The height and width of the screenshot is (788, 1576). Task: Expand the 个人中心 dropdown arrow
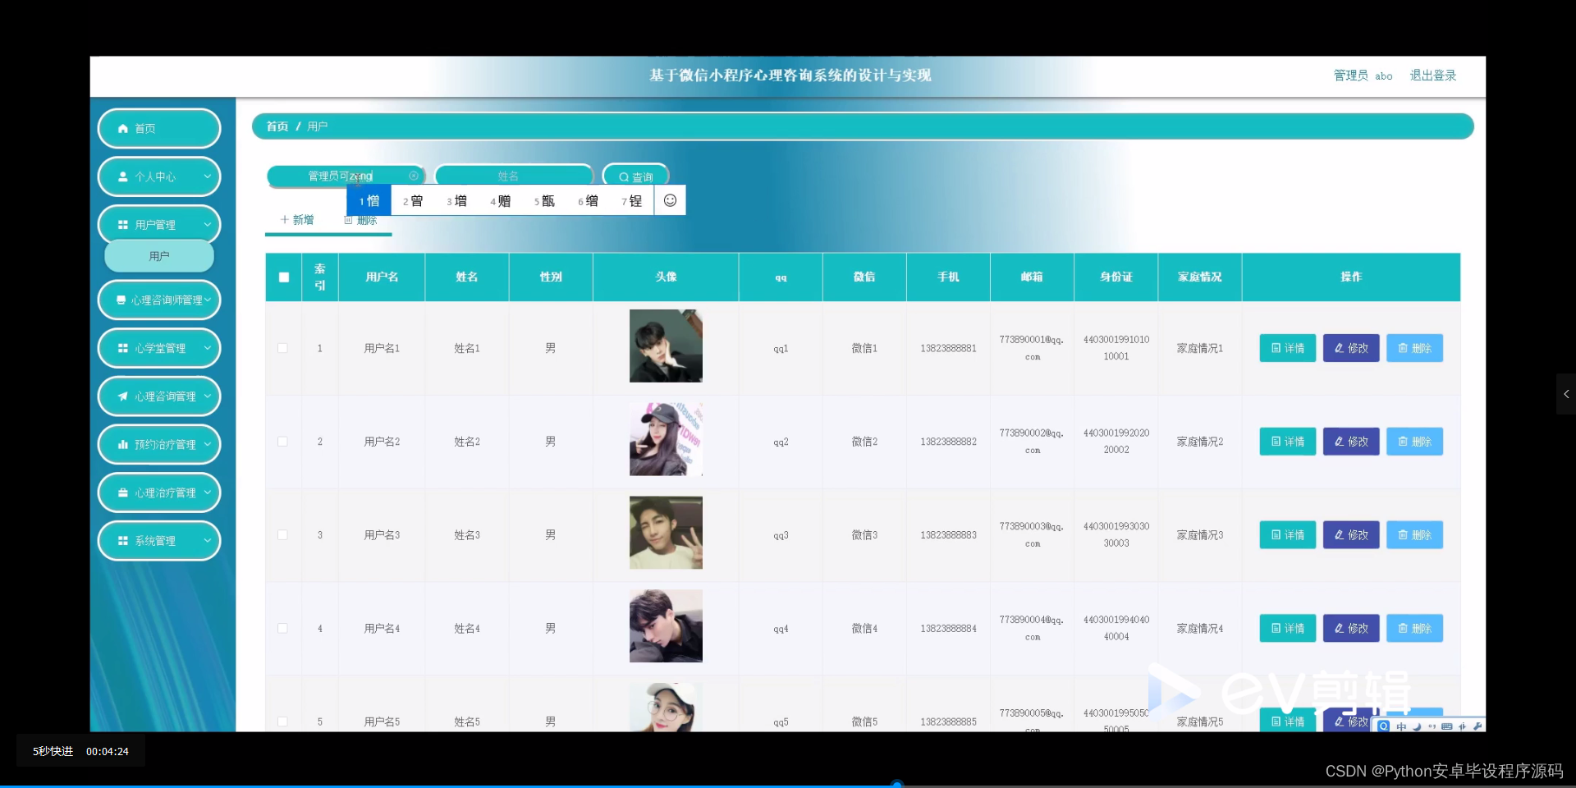[206, 176]
